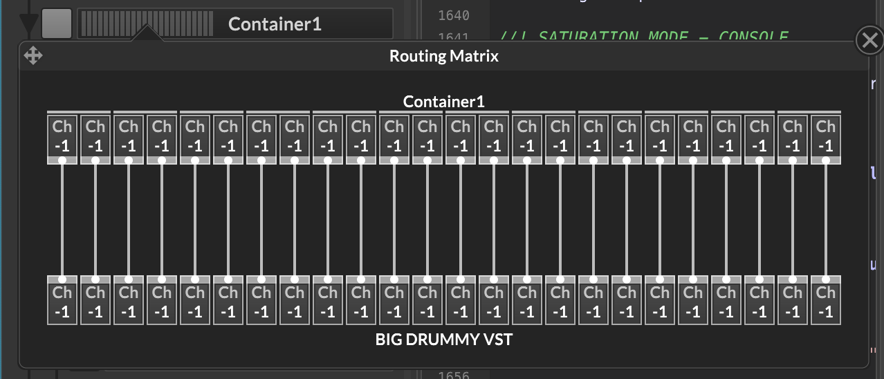Toggle the first BIG DRUMMY VST destination channel
This screenshot has width=884, height=379.
pos(62,302)
